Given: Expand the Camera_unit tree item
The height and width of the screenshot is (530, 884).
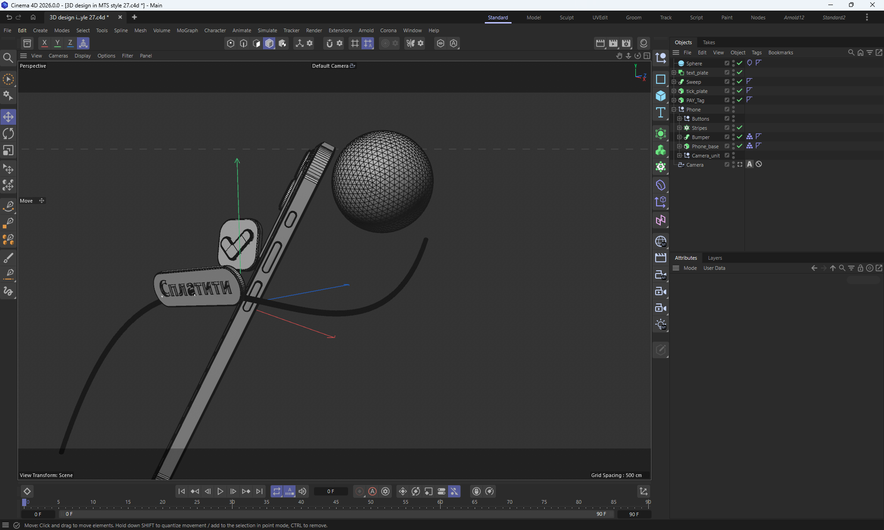Looking at the screenshot, I should (680, 155).
